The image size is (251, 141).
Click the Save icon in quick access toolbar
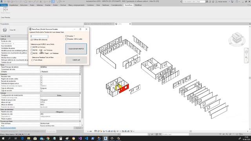[x=9, y=2]
